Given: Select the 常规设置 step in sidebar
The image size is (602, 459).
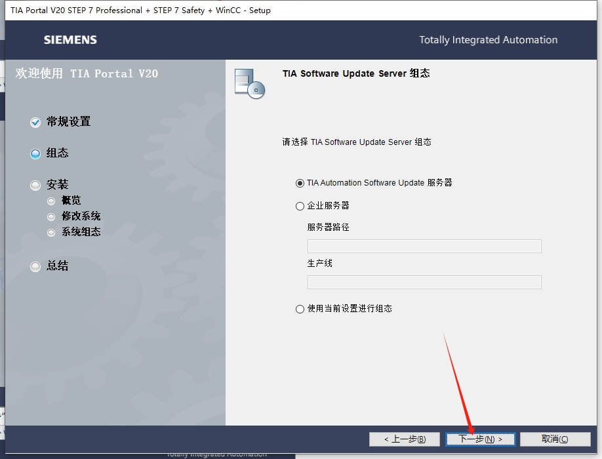Looking at the screenshot, I should click(68, 122).
